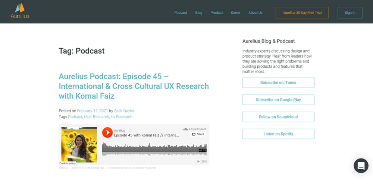Open the Podcast nav menu item

(181, 13)
